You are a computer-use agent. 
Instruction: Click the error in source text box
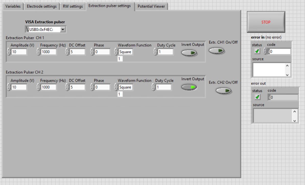(269, 70)
